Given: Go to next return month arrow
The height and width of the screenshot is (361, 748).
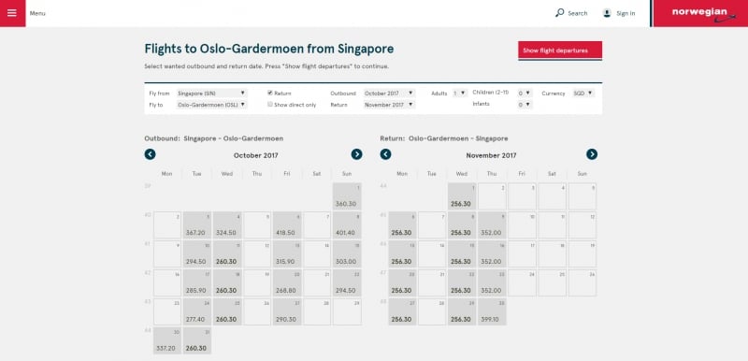Looking at the screenshot, I should (592, 154).
